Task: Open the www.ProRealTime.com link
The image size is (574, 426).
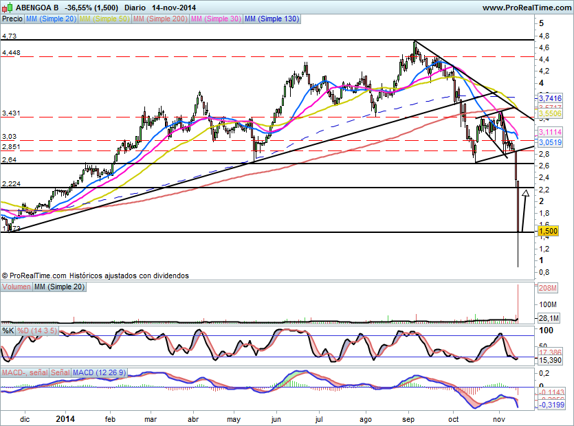Action: pos(526,8)
